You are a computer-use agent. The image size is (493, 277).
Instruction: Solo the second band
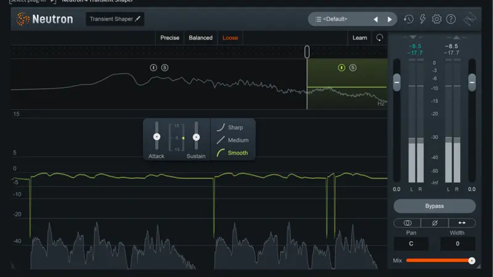click(352, 68)
